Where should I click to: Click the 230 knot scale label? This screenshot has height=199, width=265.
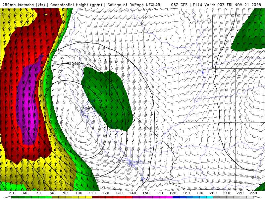pos(253,193)
